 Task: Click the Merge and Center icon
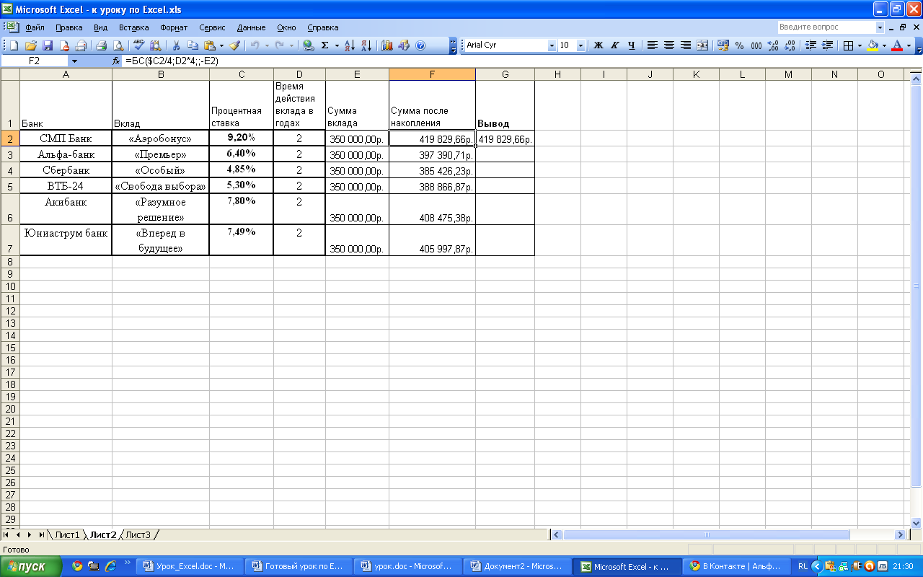point(702,45)
